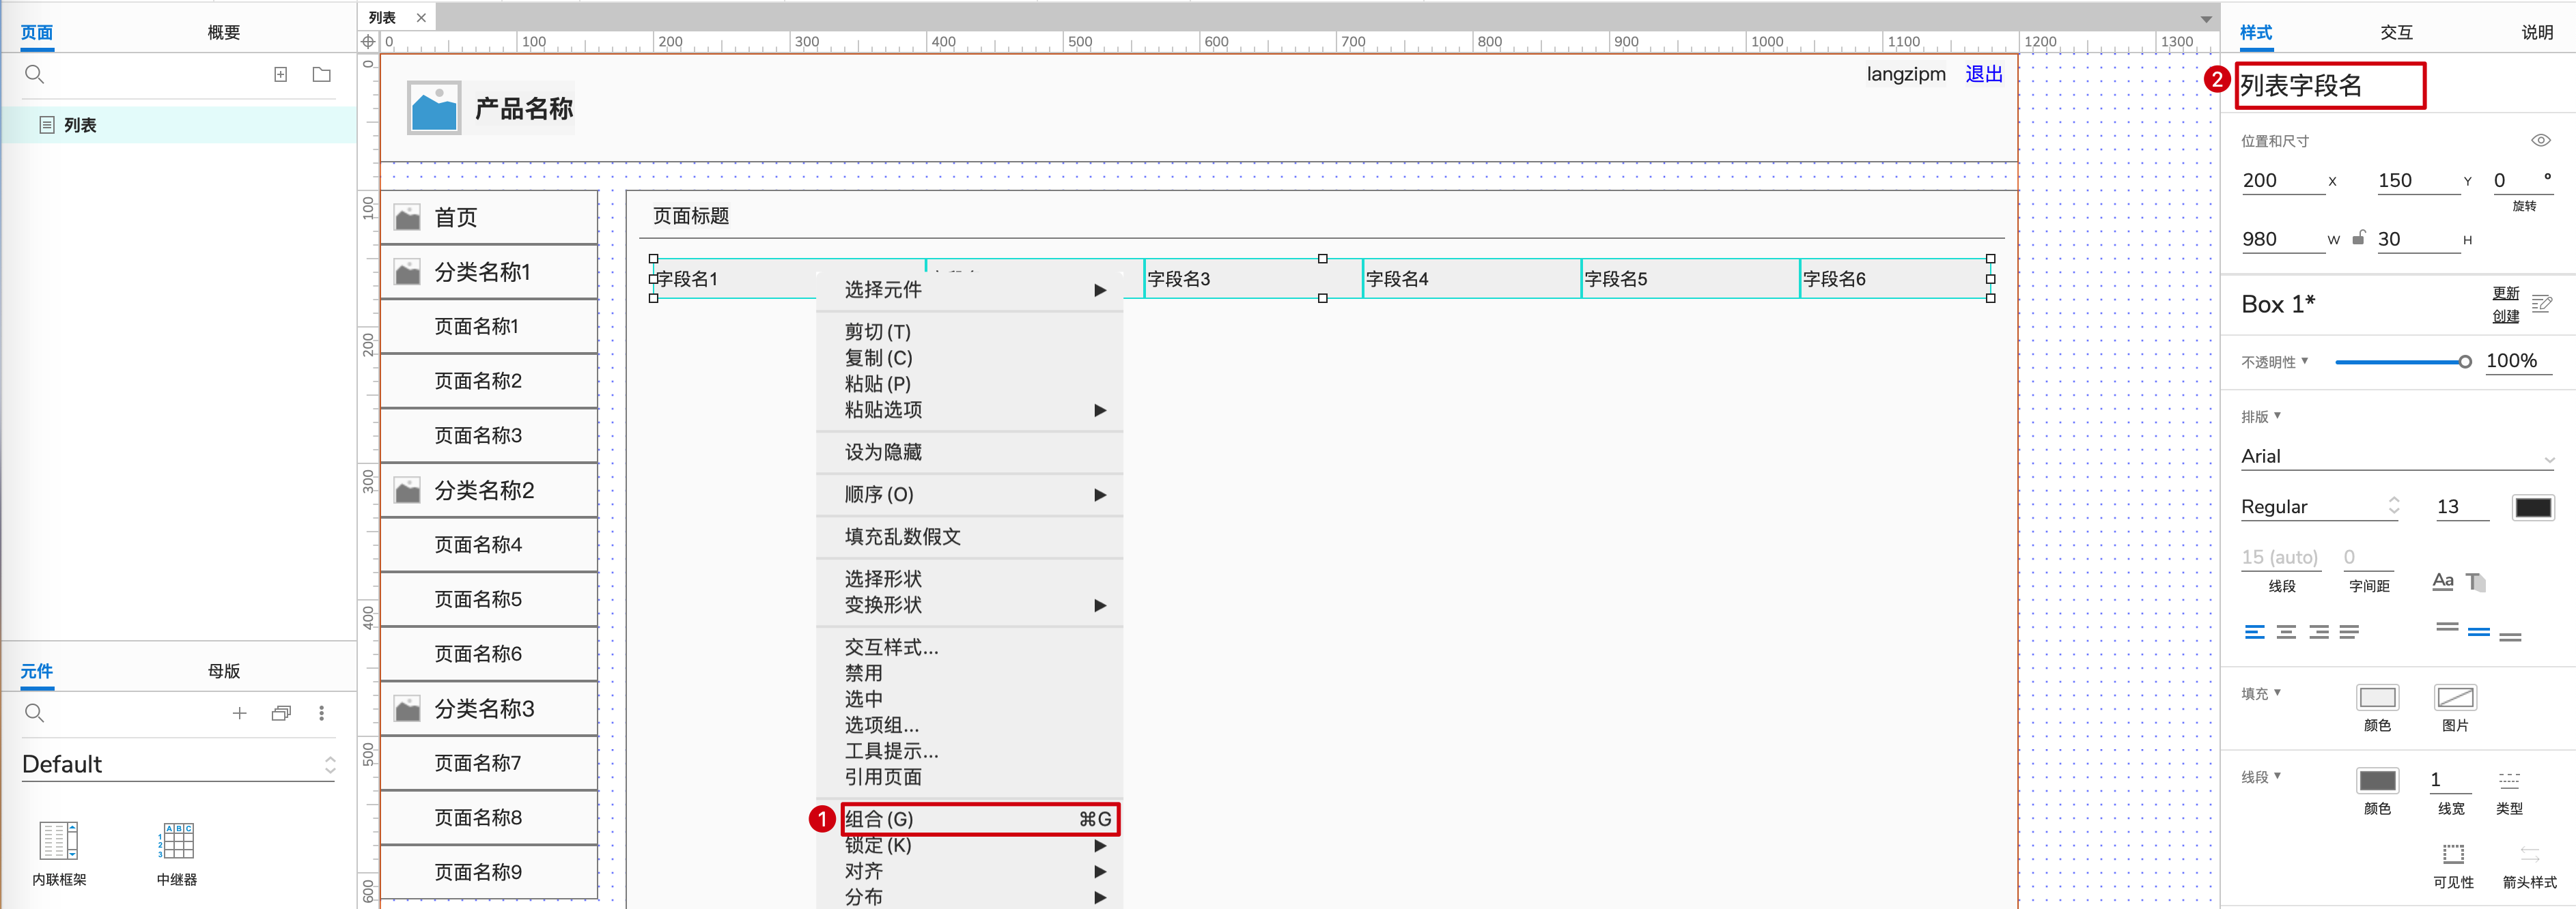The width and height of the screenshot is (2576, 909).
Task: Select the repeater (中继器) widget
Action: tap(177, 853)
